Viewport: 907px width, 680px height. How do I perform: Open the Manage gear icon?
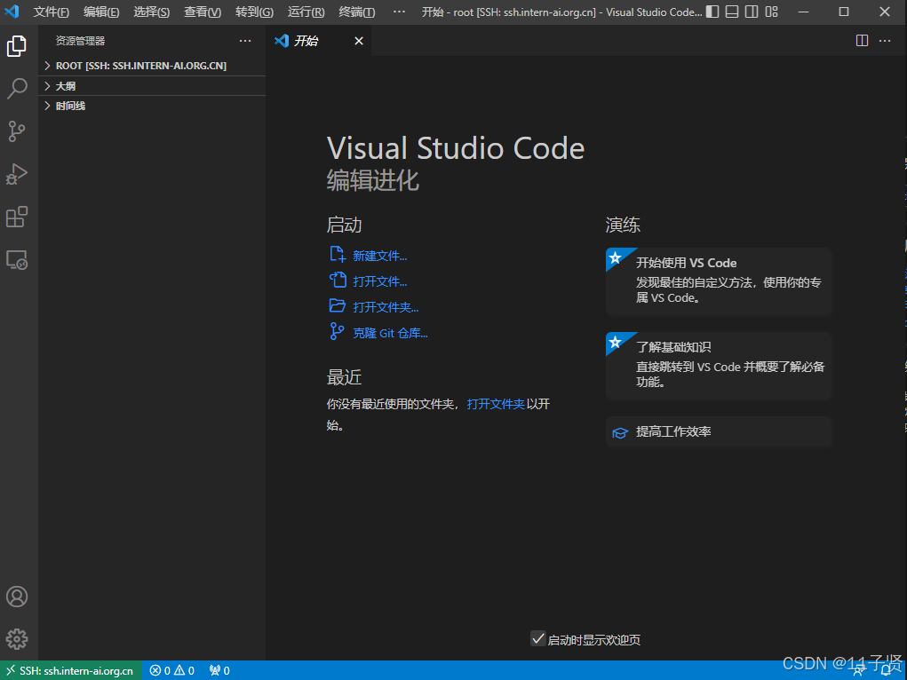pyautogui.click(x=17, y=639)
